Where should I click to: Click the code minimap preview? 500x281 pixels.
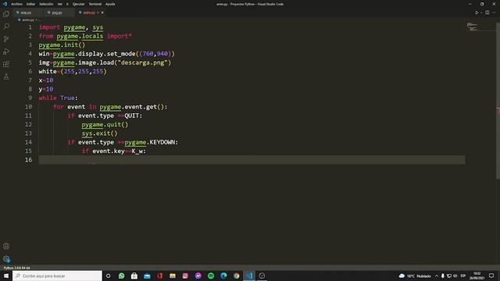pyautogui.click(x=472, y=27)
